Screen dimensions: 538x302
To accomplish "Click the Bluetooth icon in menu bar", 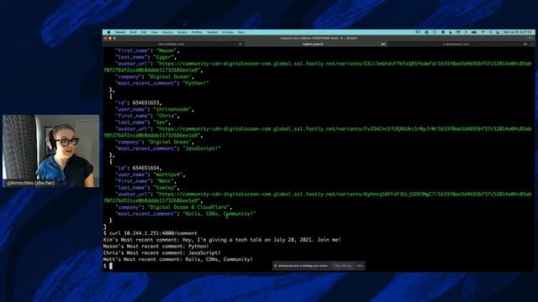I will point(466,32).
